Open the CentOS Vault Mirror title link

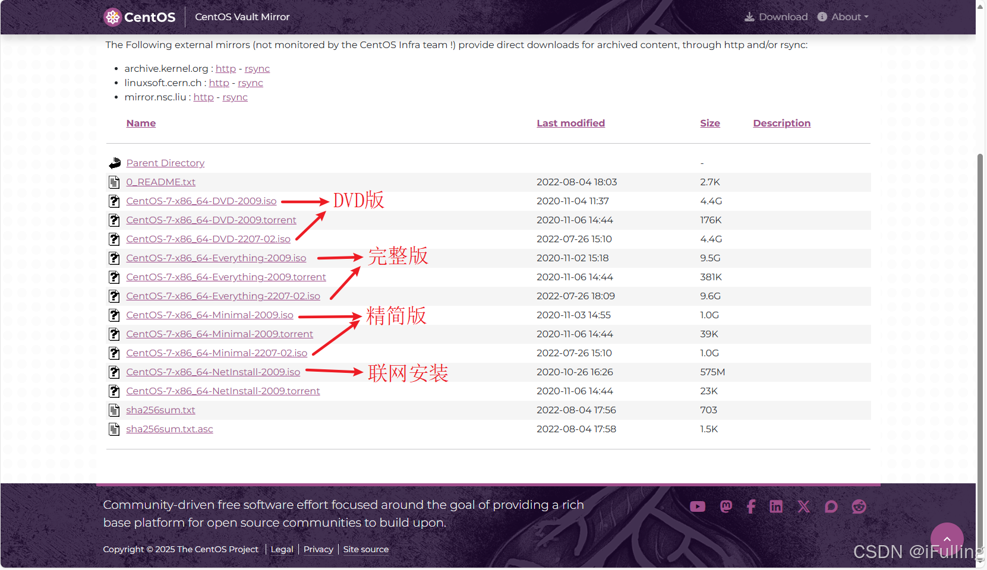(242, 17)
